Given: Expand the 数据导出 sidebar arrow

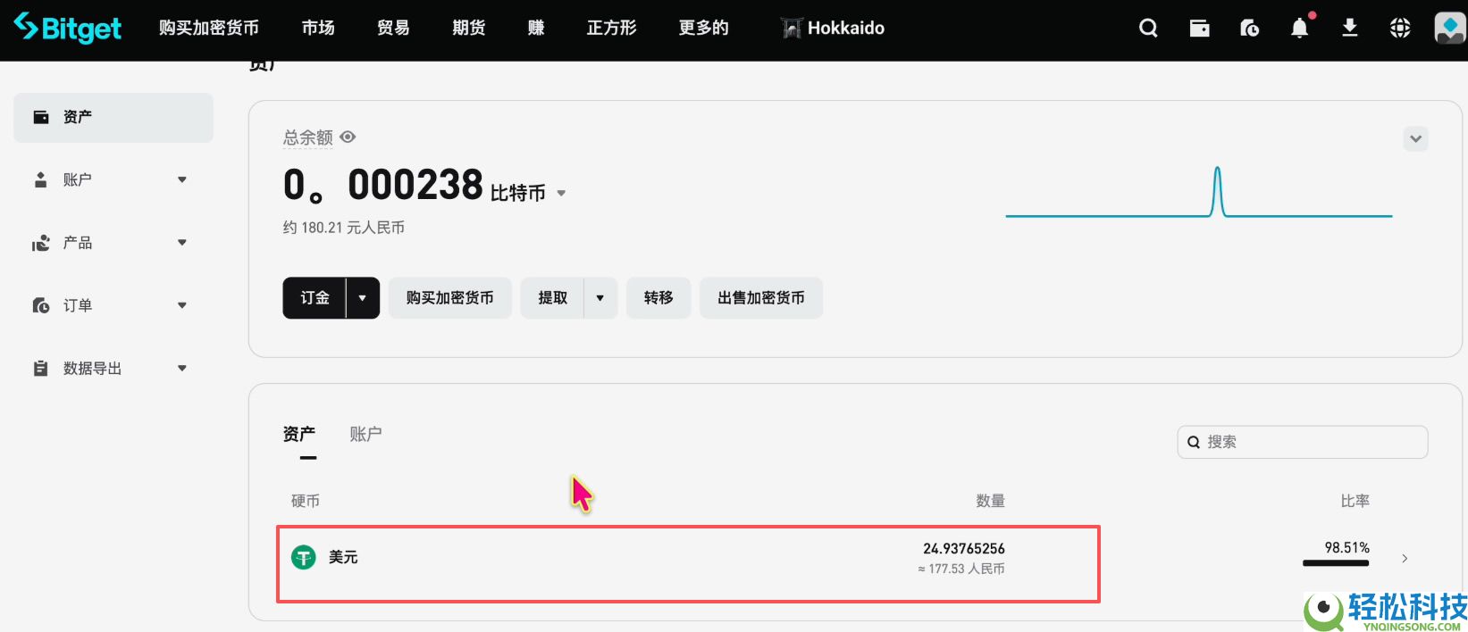Looking at the screenshot, I should coord(182,368).
